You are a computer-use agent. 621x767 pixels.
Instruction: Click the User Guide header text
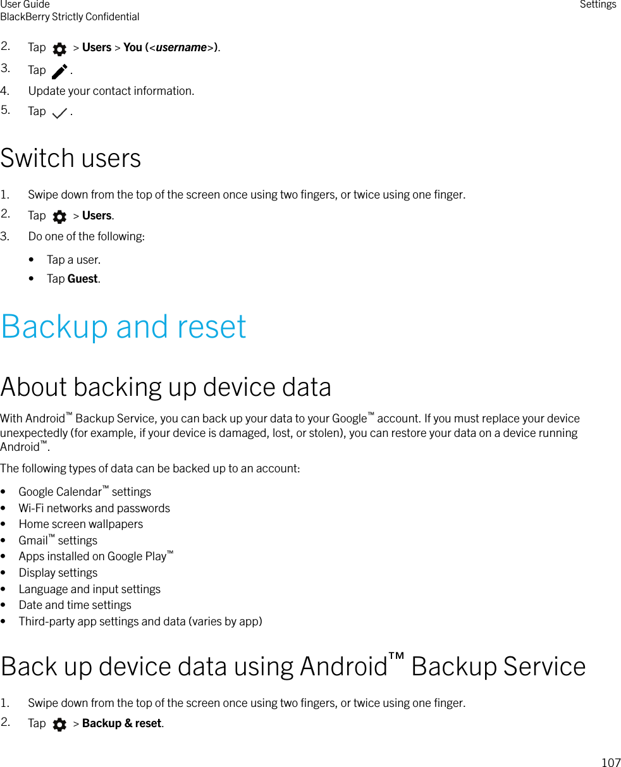[25, 5]
